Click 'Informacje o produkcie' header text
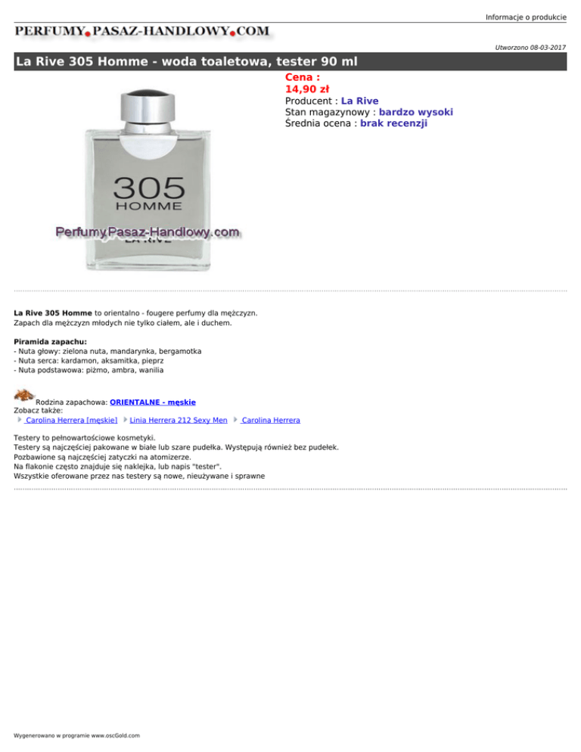Screen dimensions: 581x752 [x=526, y=17]
